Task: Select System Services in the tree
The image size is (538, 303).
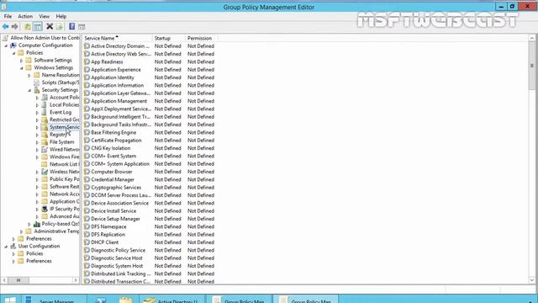Action: click(64, 127)
